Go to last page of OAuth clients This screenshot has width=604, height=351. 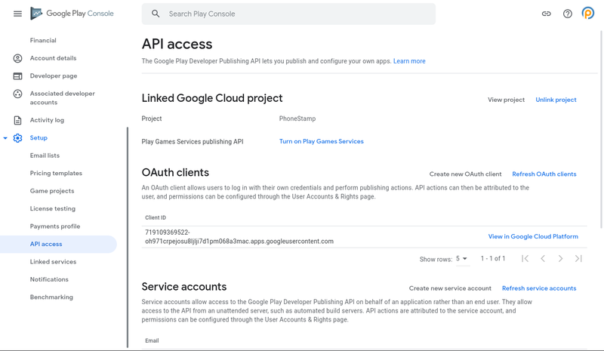(x=578, y=258)
